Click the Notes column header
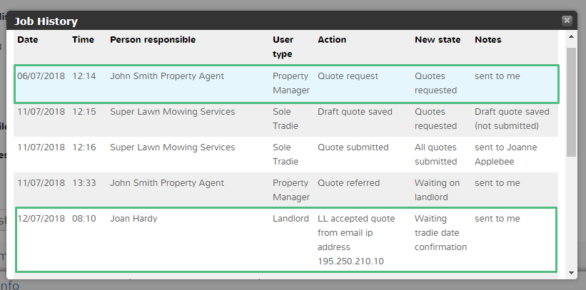 488,40
